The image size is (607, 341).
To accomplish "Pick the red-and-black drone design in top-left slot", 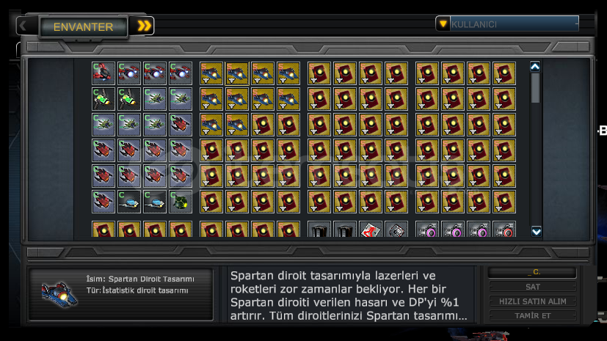I will click(x=103, y=73).
